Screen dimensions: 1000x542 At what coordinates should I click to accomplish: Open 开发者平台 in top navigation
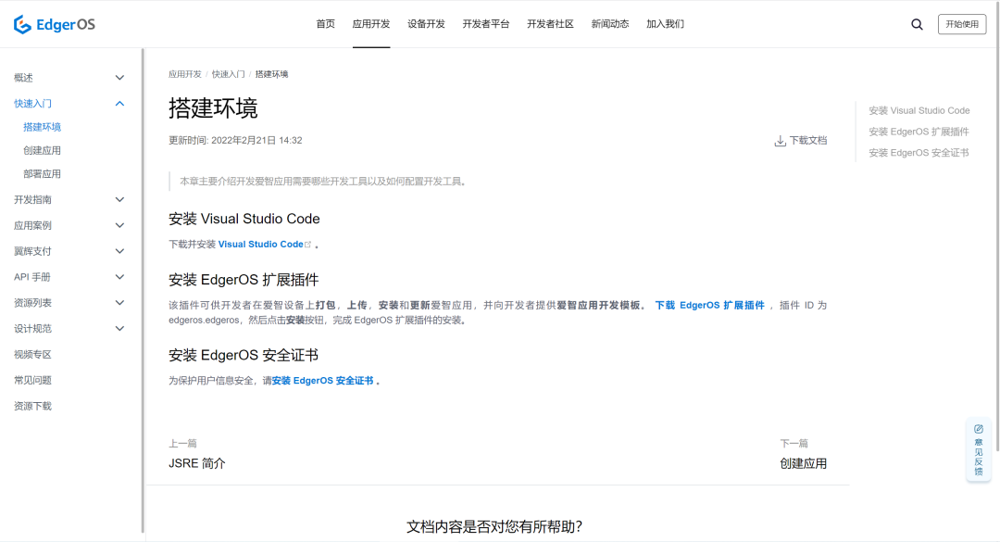(x=486, y=24)
